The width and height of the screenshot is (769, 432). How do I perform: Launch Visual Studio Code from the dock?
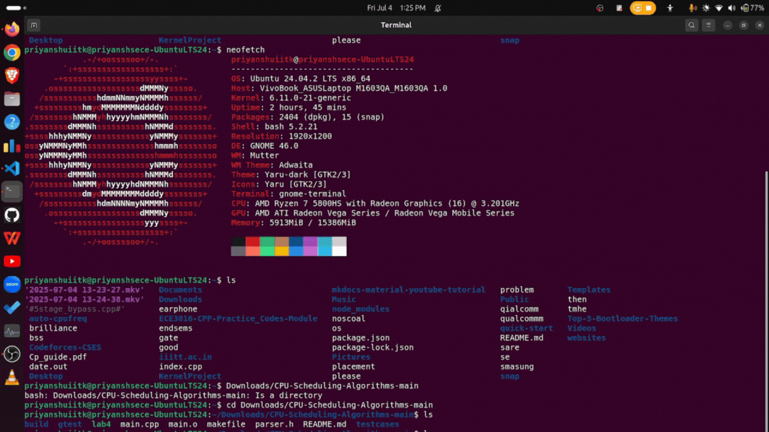11,169
